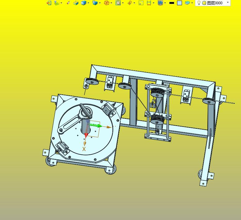Image resolution: width=241 pixels, height=220 pixels.
Task: Click the green-framed circle display icon
Action: 118,3
